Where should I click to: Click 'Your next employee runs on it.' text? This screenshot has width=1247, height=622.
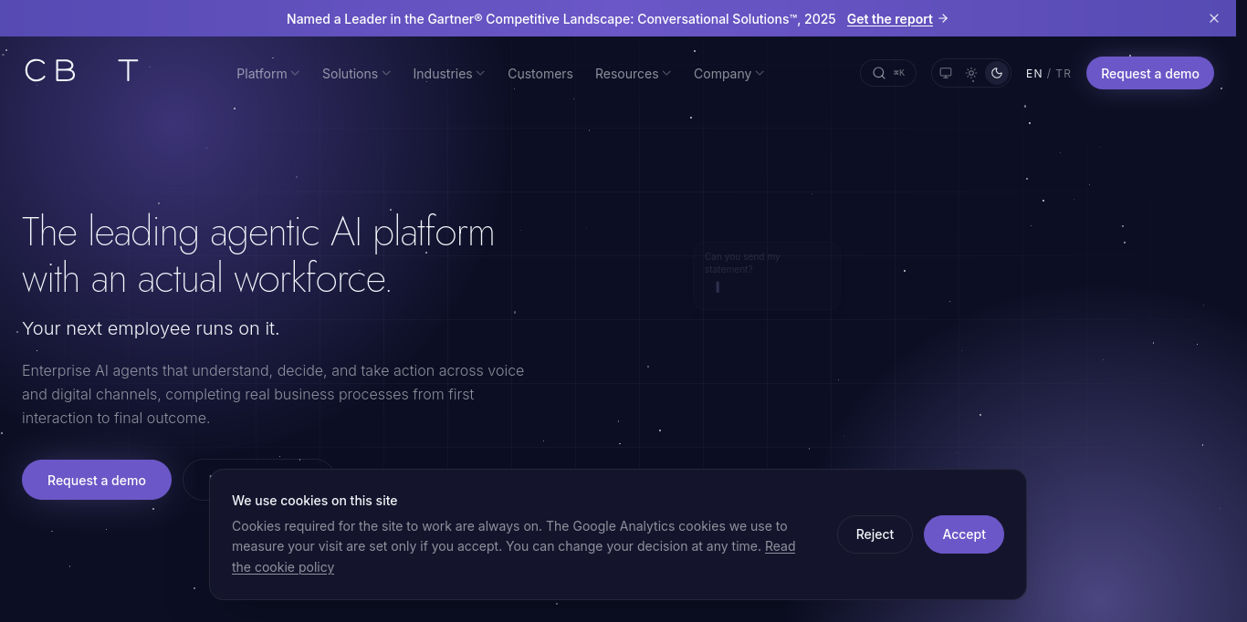151,328
